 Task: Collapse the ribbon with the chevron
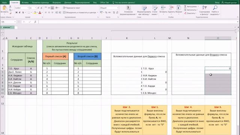click(x=238, y=17)
